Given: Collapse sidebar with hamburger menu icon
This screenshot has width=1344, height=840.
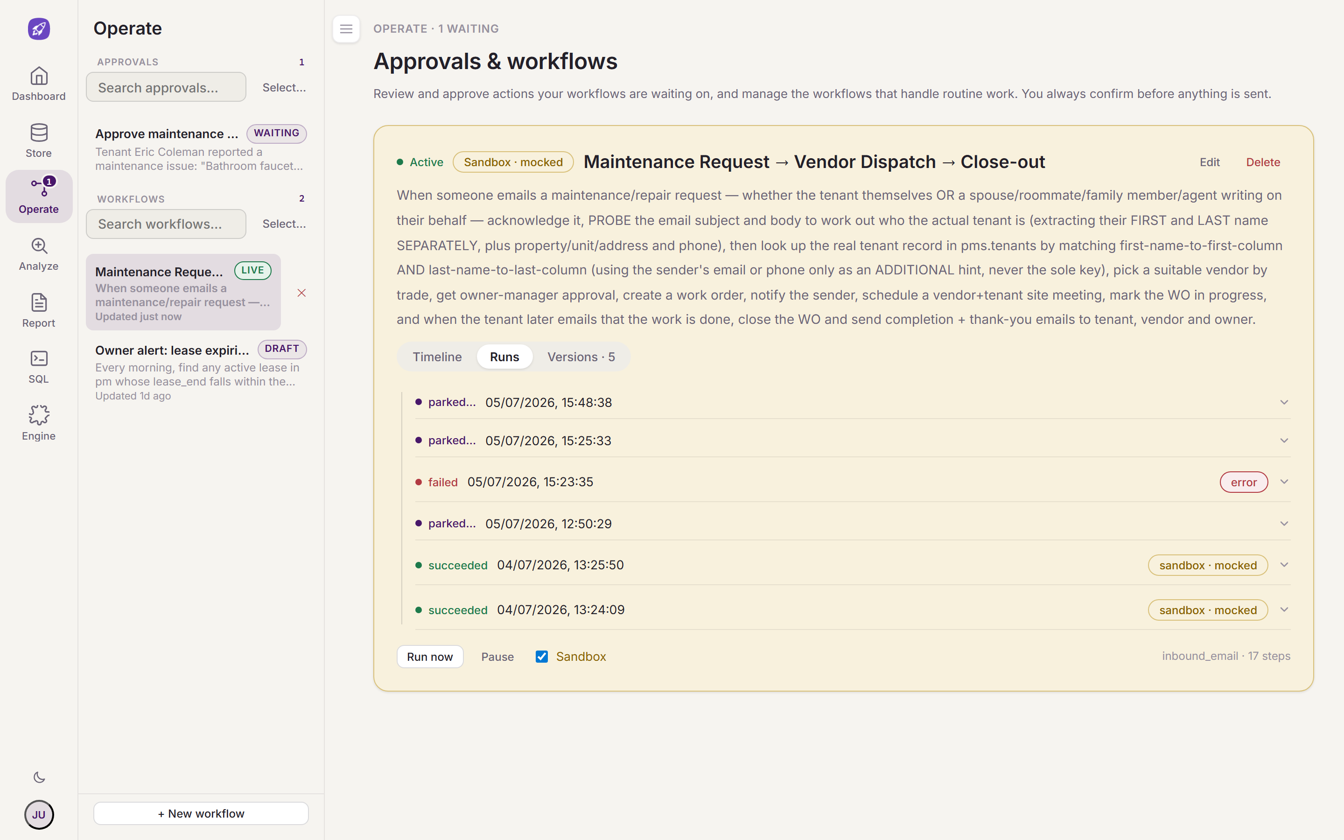Looking at the screenshot, I should point(346,29).
